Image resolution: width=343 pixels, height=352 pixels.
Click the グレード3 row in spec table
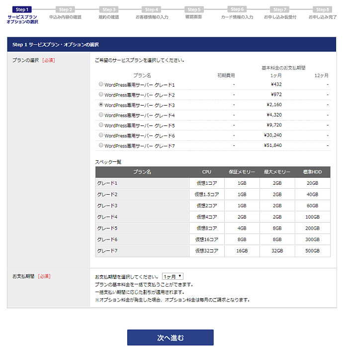coord(142,206)
